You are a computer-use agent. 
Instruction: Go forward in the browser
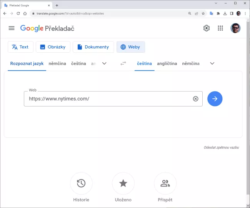click(x=12, y=13)
